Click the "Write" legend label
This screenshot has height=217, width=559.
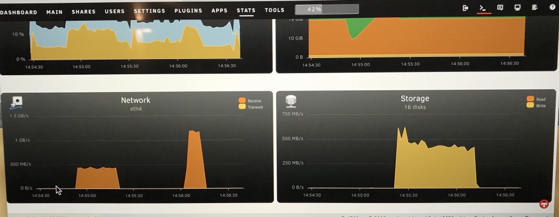(541, 105)
